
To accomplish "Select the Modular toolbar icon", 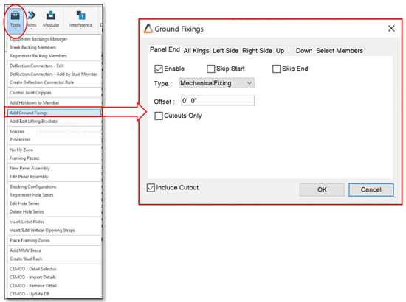I will [x=51, y=15].
